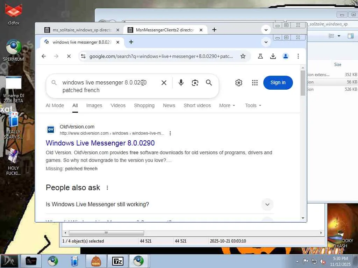Image resolution: width=358 pixels, height=268 pixels.
Task: Open view options dropdown in Explorer window
Action: click(x=339, y=36)
